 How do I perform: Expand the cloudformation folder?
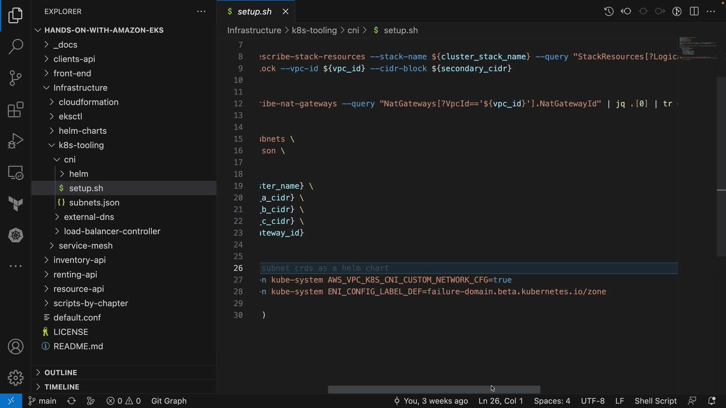tap(88, 102)
